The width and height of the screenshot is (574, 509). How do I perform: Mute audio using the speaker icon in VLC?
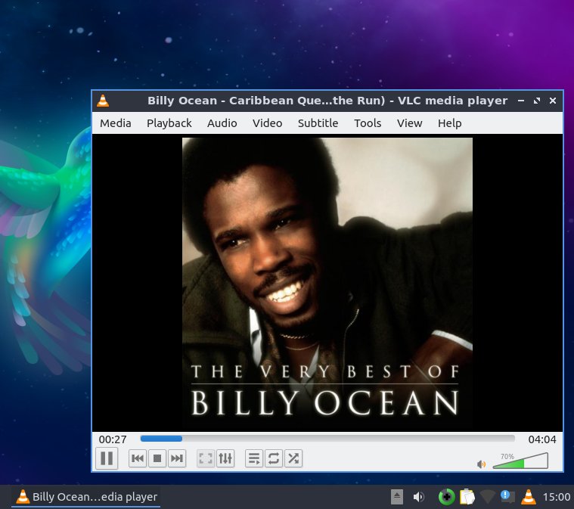pyautogui.click(x=482, y=464)
